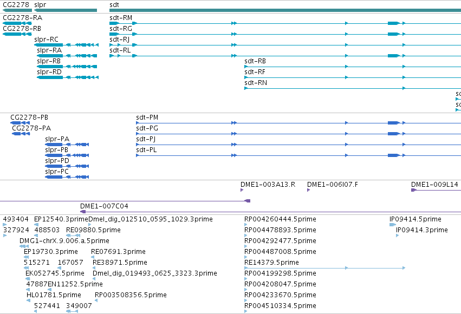Click the DME1-009L14 feature label
Image resolution: width=461 pixels, height=314 pixels.
click(x=434, y=185)
